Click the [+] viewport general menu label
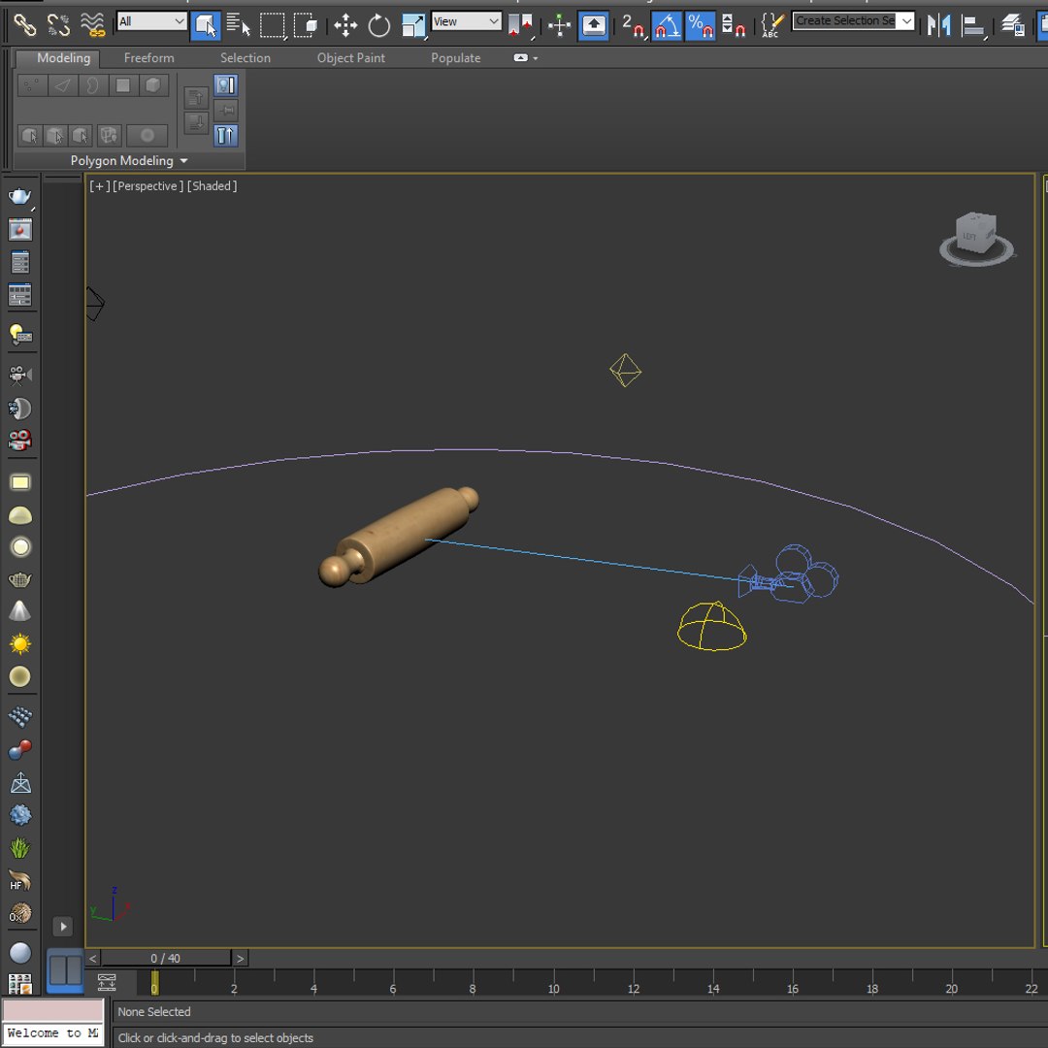Screen dimensions: 1048x1048 pyautogui.click(x=100, y=185)
